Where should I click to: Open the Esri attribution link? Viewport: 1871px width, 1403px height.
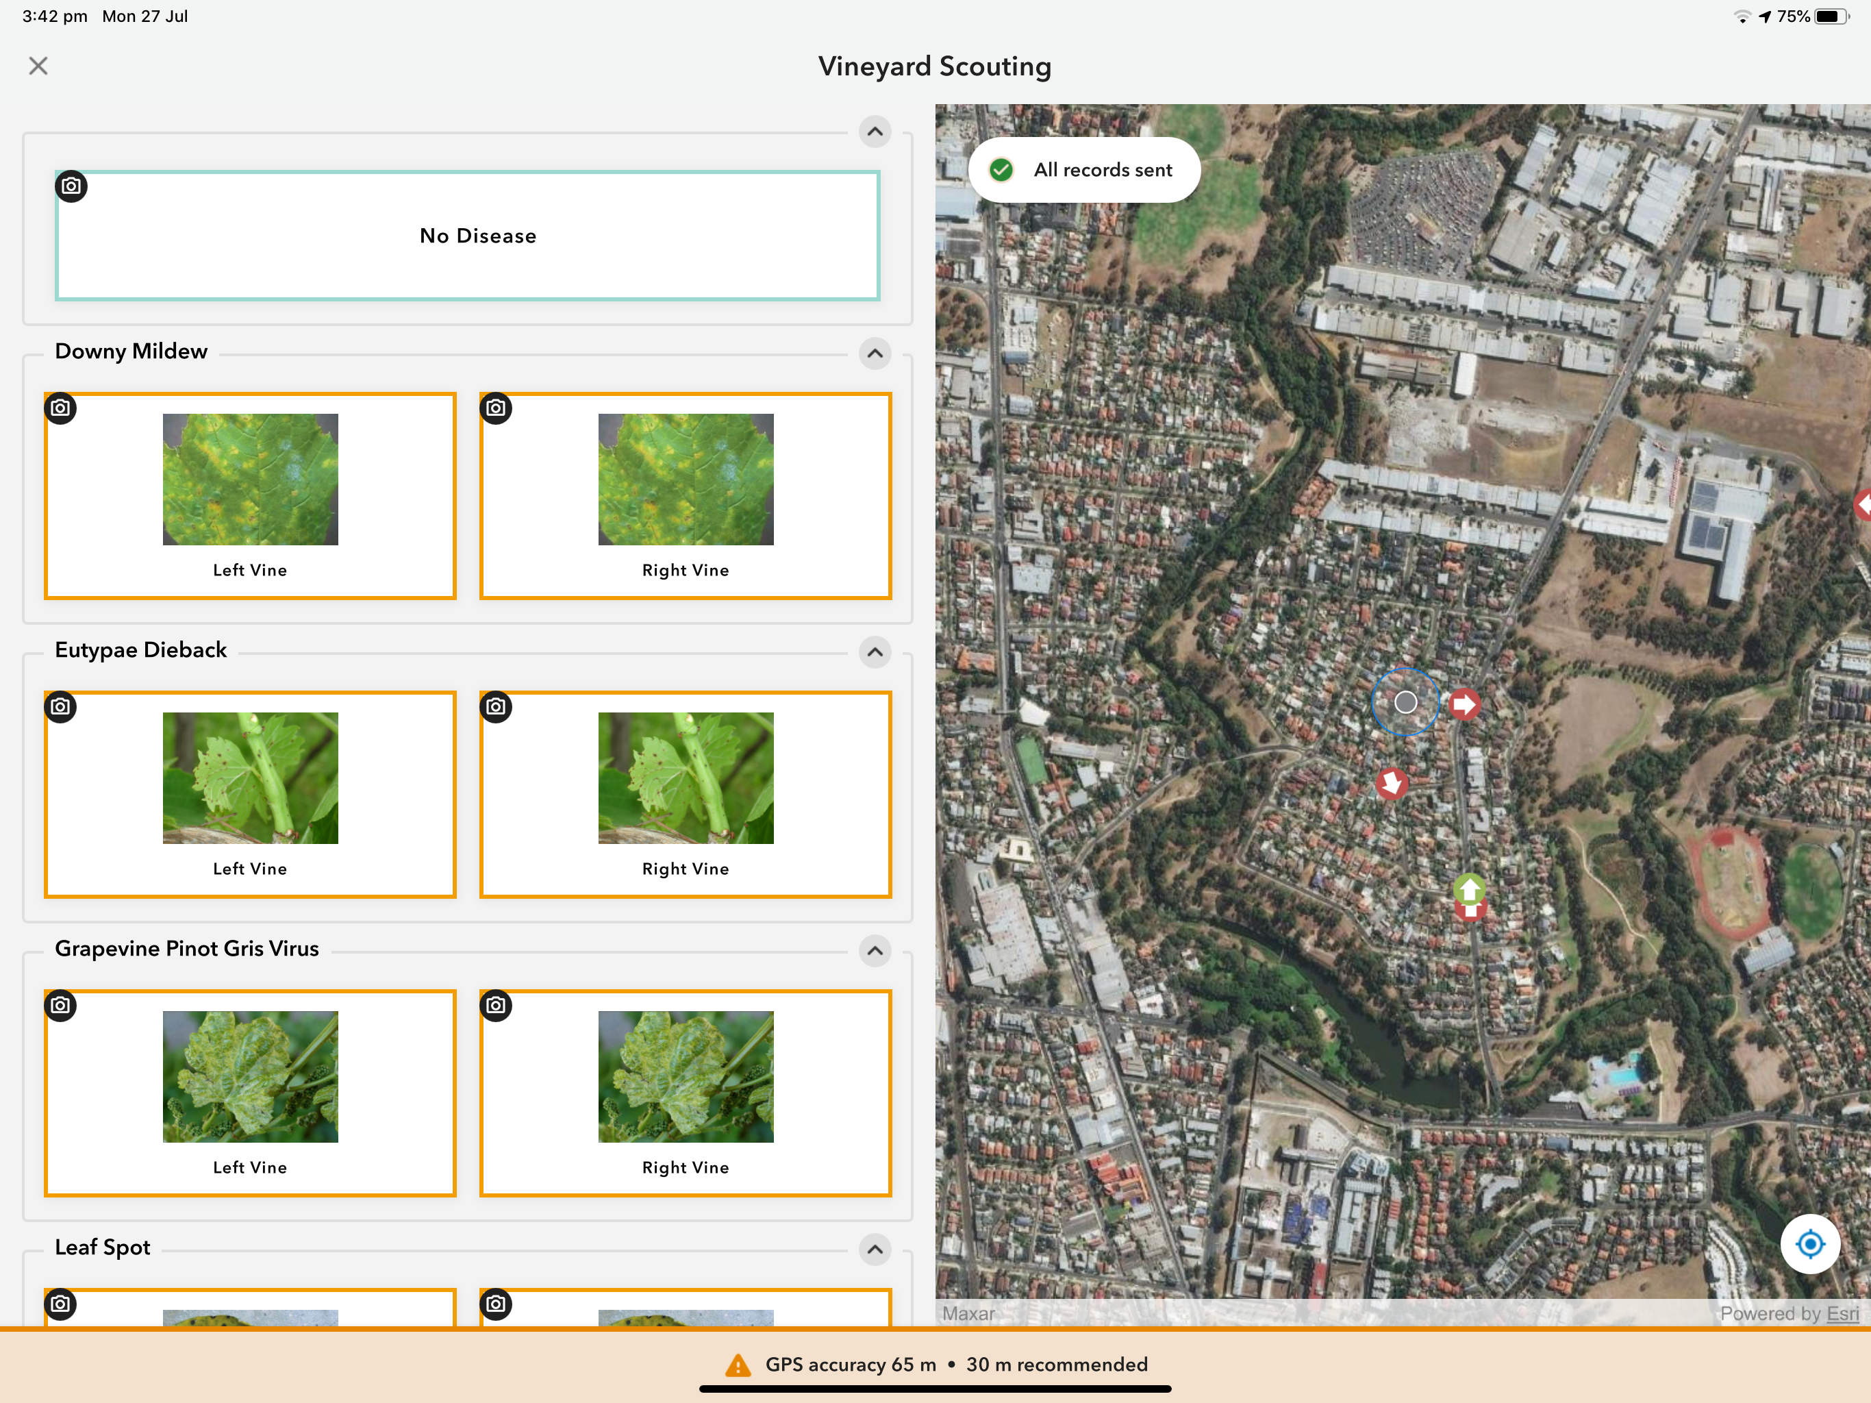click(x=1842, y=1313)
